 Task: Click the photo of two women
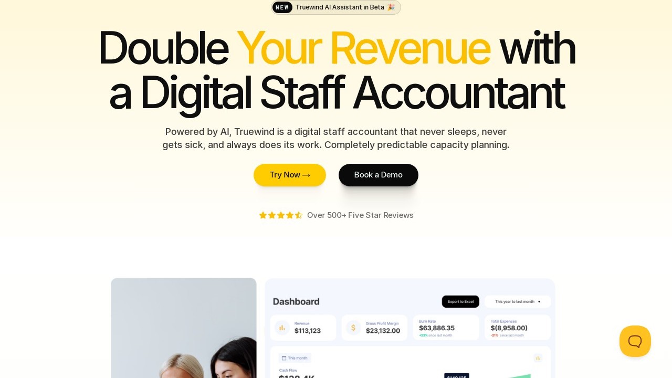tap(184, 328)
